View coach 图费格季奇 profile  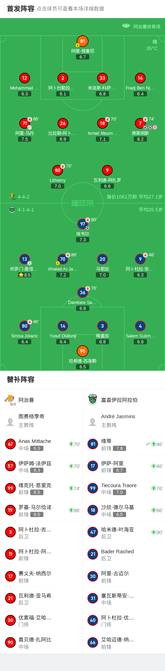(x=41, y=421)
